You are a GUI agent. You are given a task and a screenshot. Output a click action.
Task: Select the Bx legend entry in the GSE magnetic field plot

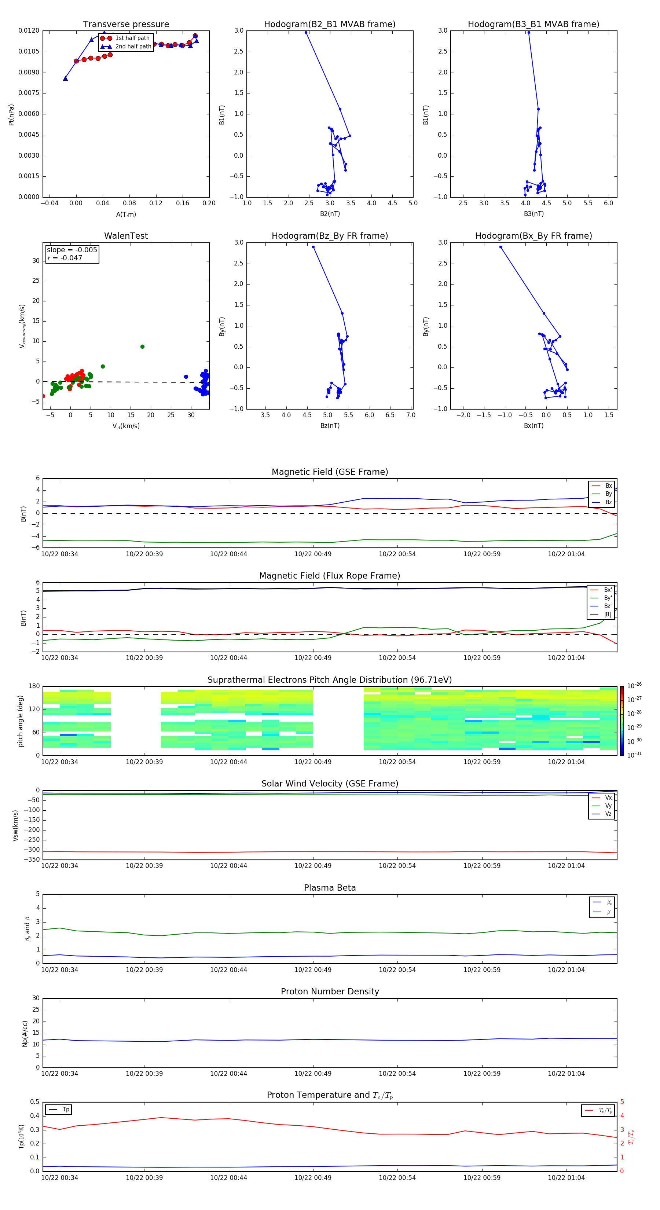click(x=602, y=486)
